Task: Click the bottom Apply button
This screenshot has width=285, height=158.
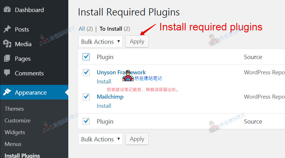Action: click(x=137, y=139)
